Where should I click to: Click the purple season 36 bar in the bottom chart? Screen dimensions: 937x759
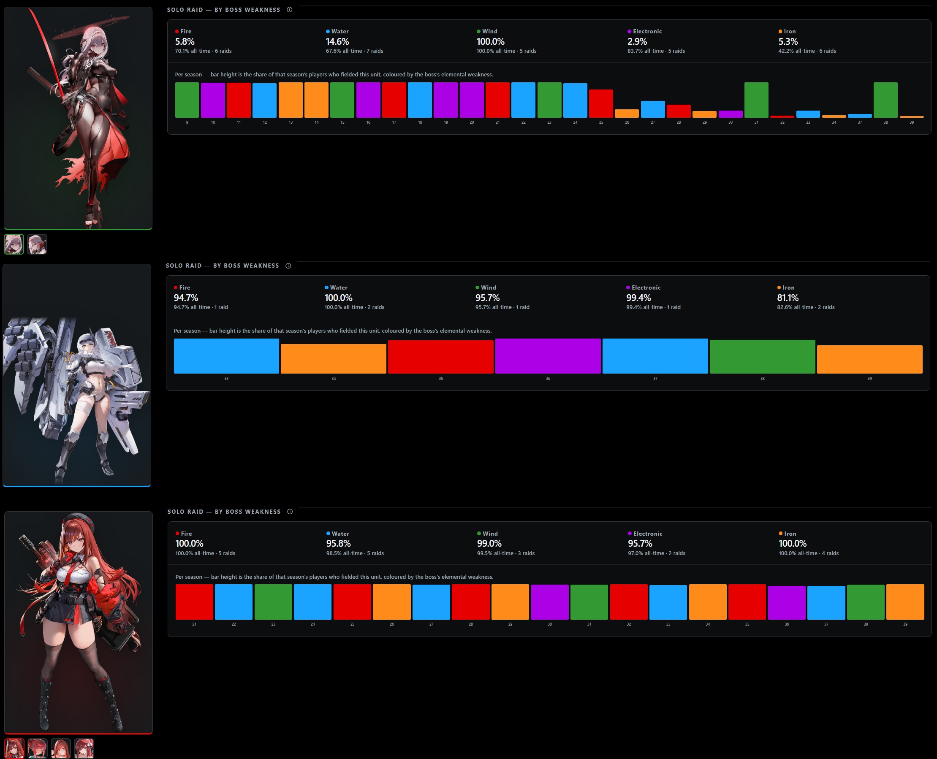[787, 603]
